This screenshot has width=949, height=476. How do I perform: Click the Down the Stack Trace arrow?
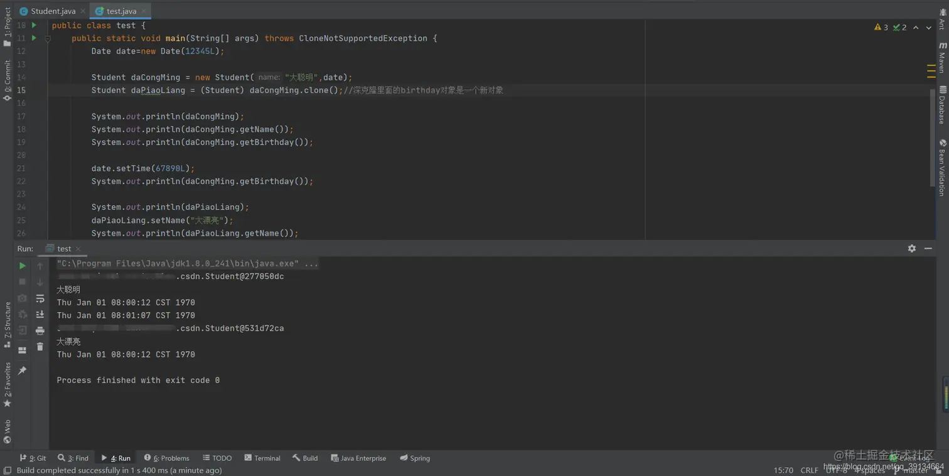(x=40, y=282)
